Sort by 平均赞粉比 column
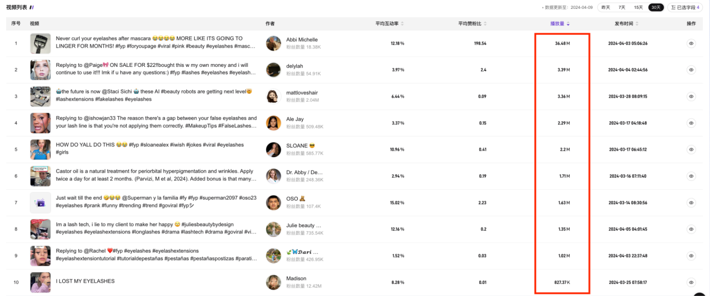Viewport: 710px width, 296px height. point(472,24)
